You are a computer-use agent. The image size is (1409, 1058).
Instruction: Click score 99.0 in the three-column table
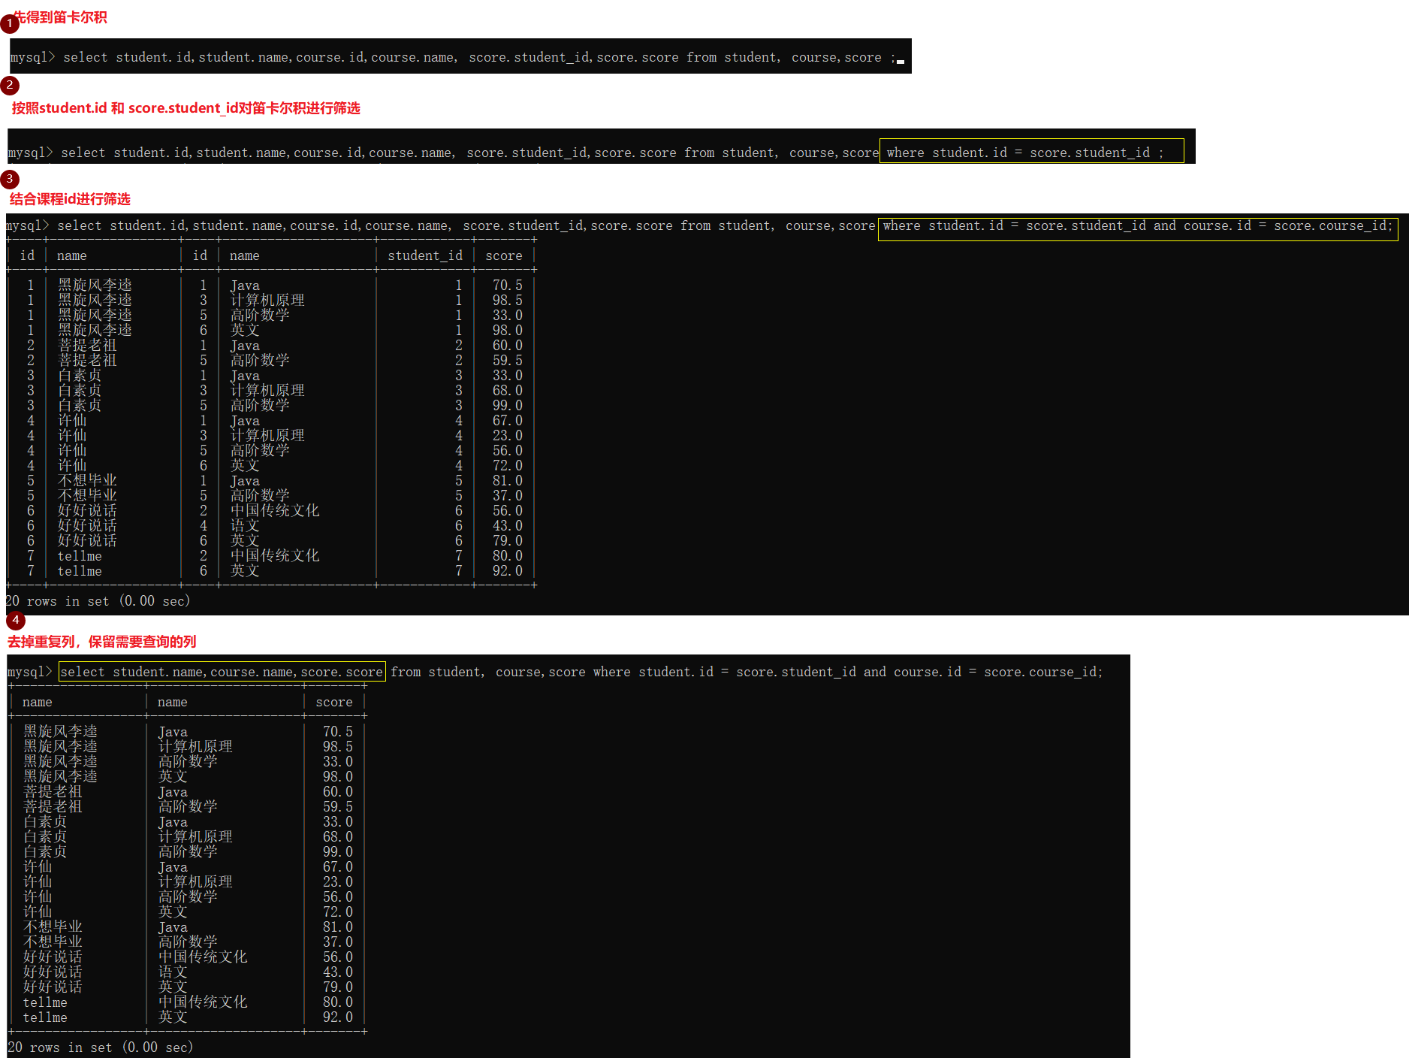(338, 851)
